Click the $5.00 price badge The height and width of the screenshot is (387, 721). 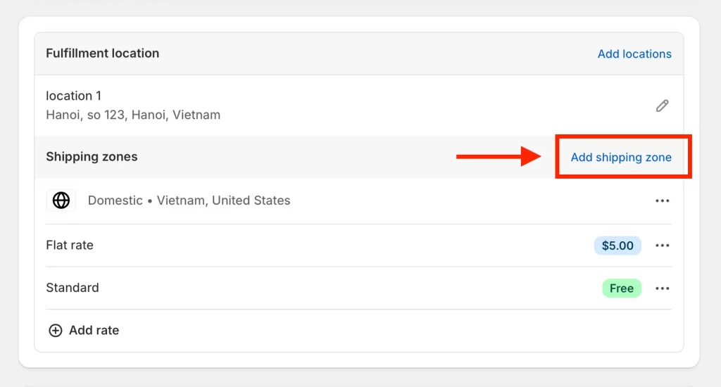point(617,246)
